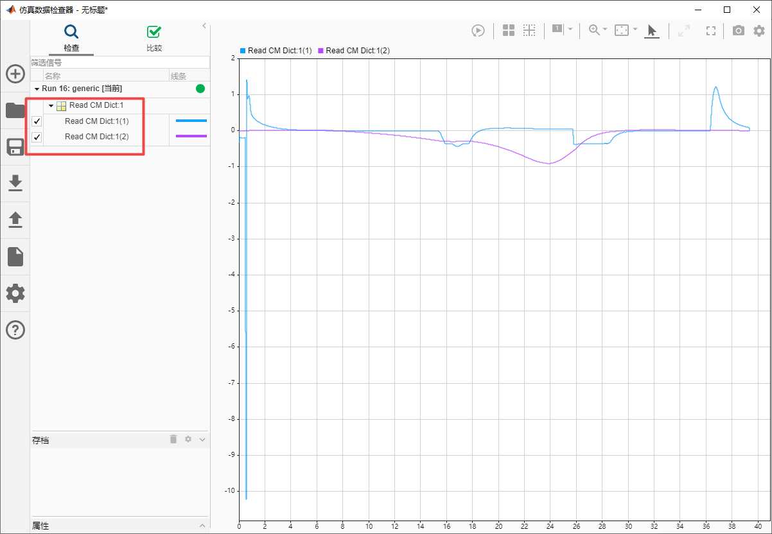Collapse the left panel with chevron
Screen dimensions: 772x534
[x=204, y=26]
